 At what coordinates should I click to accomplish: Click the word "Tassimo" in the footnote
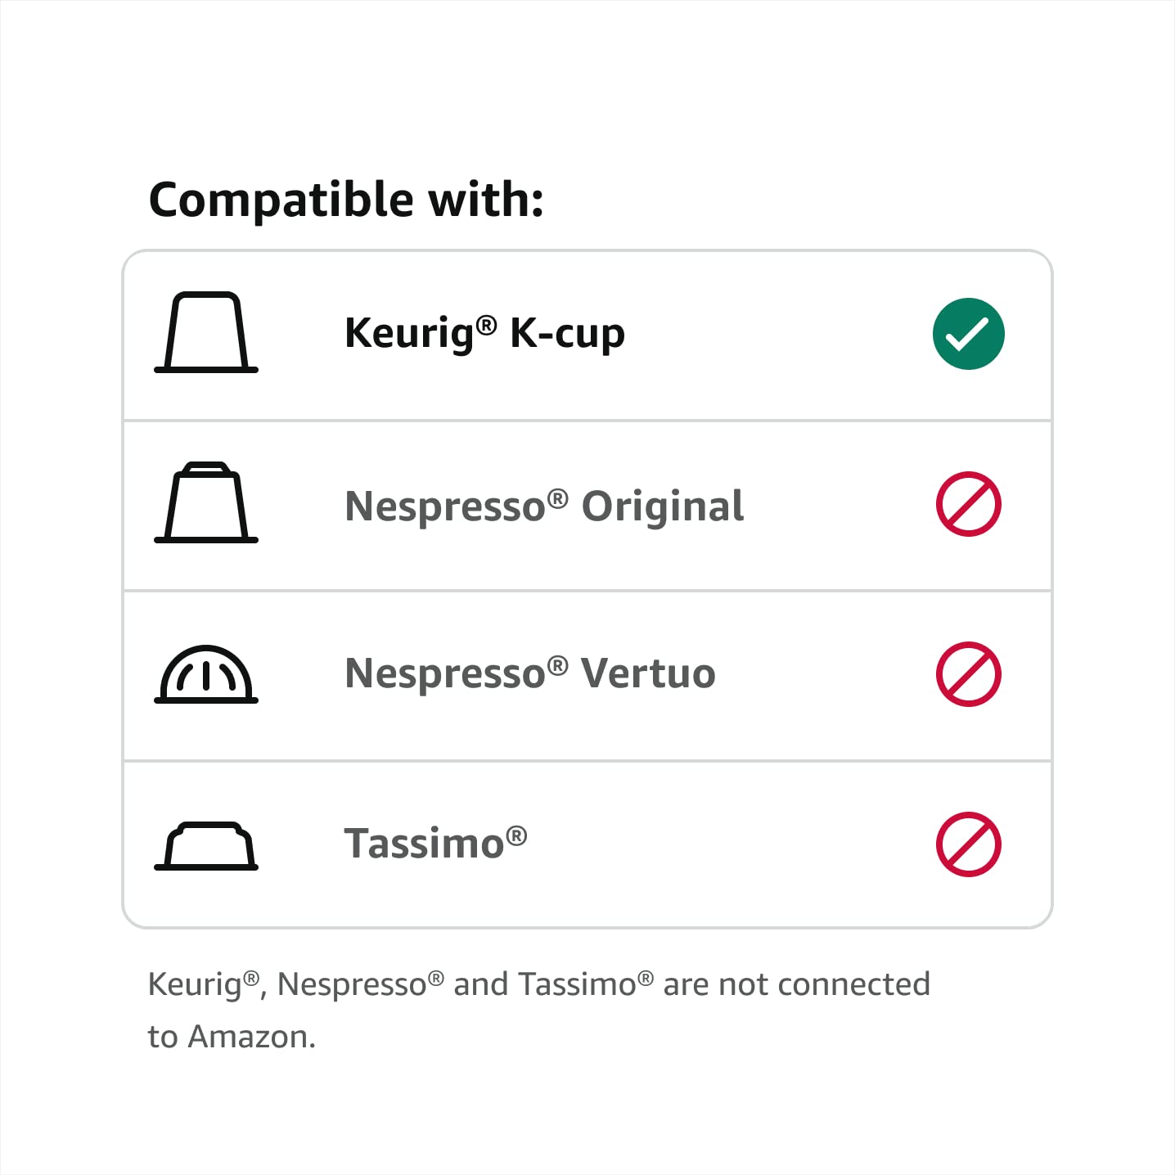point(578,985)
